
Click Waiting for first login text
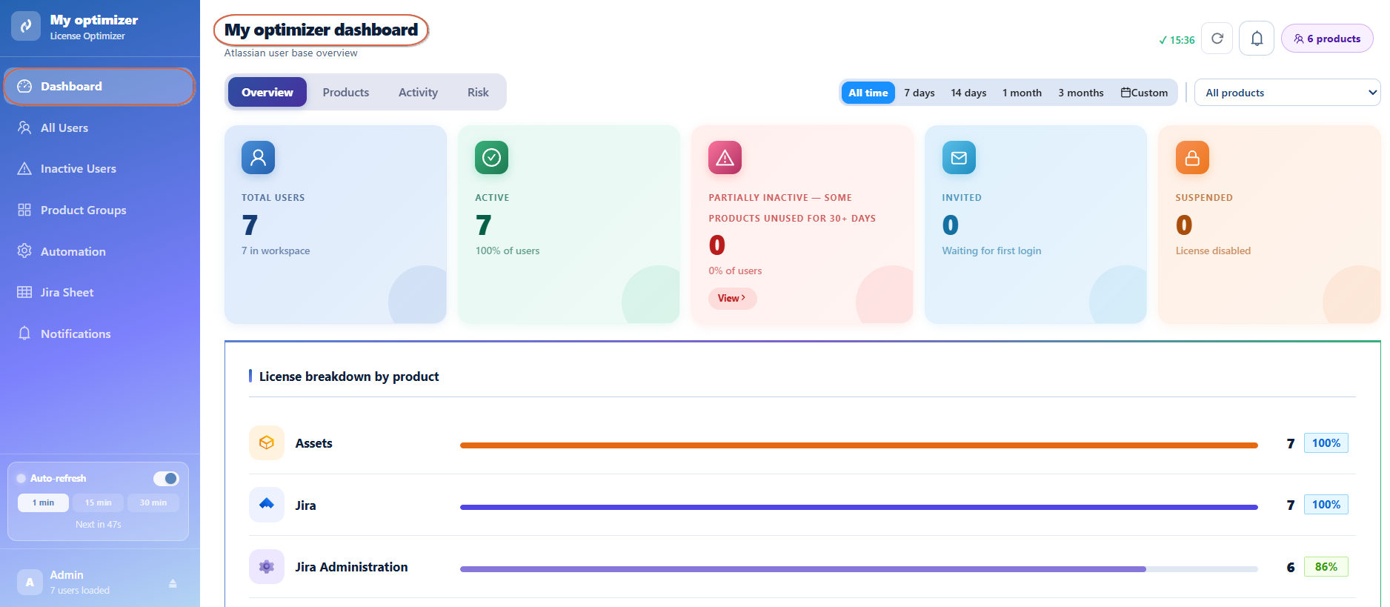click(x=991, y=251)
